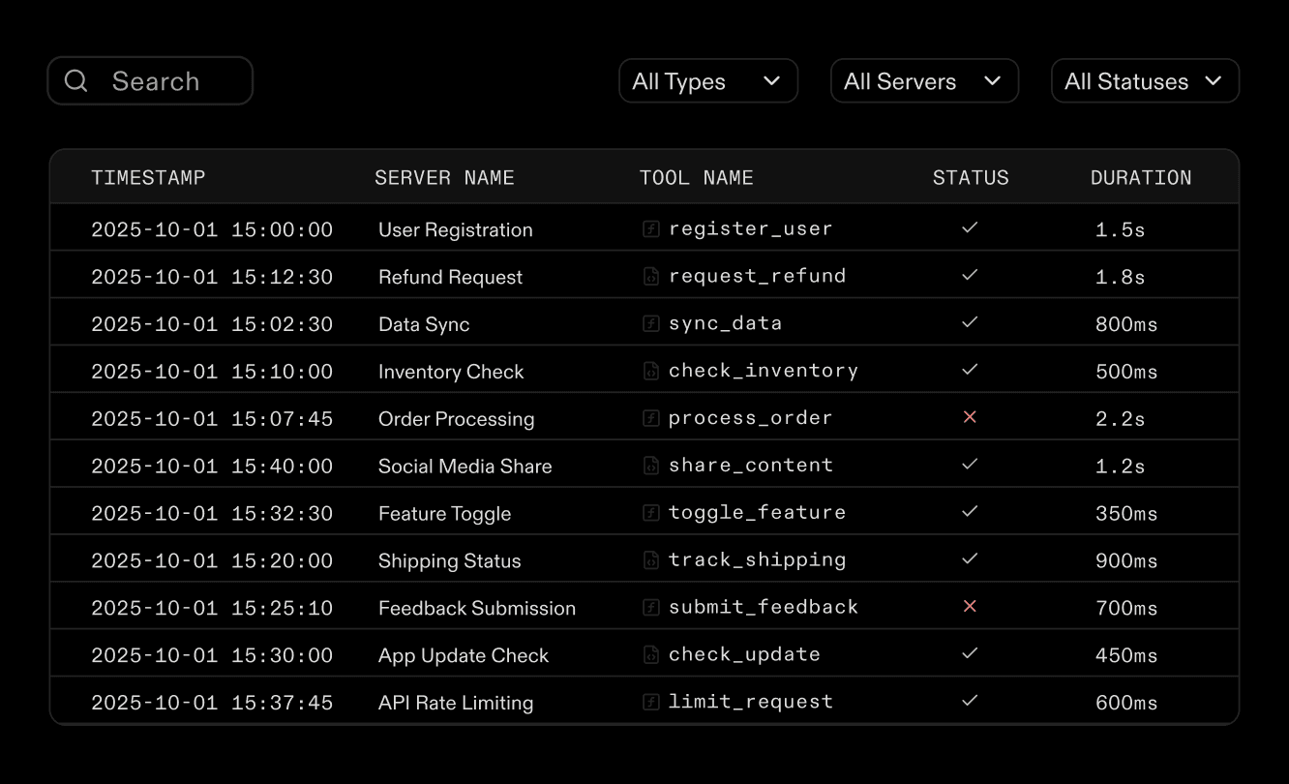This screenshot has height=784, width=1289.
Task: Click the function icon beside register_user
Action: click(x=648, y=227)
